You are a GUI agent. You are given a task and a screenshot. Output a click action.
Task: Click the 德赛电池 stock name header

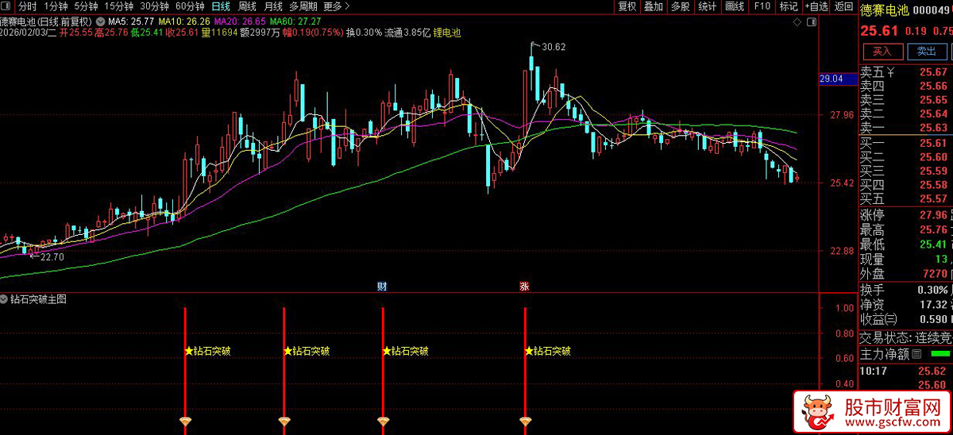(x=884, y=9)
